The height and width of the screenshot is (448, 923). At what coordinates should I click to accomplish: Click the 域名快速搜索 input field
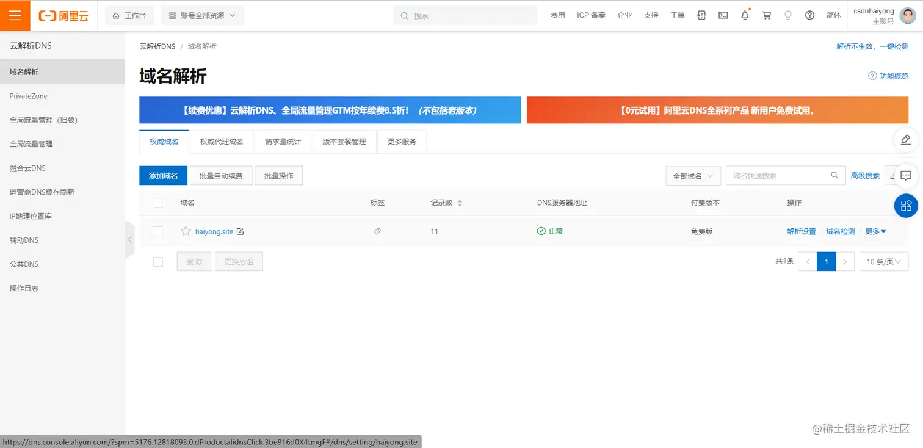[775, 175]
